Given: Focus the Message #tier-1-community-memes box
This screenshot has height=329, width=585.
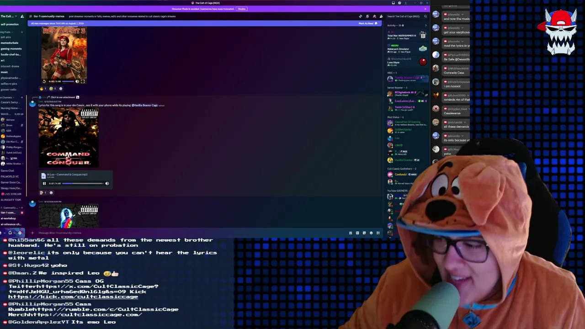Looking at the screenshot, I should [192, 233].
